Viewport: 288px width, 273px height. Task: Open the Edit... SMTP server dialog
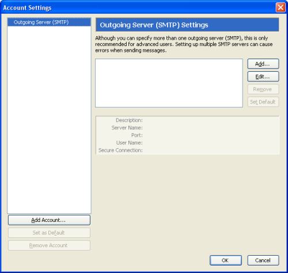click(263, 76)
